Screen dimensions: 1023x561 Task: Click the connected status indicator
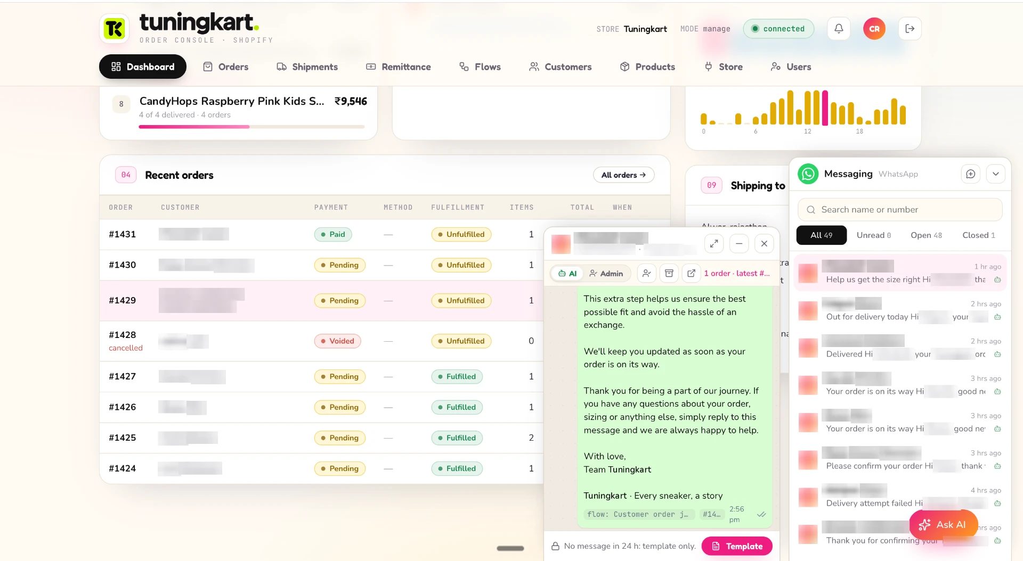pos(778,29)
